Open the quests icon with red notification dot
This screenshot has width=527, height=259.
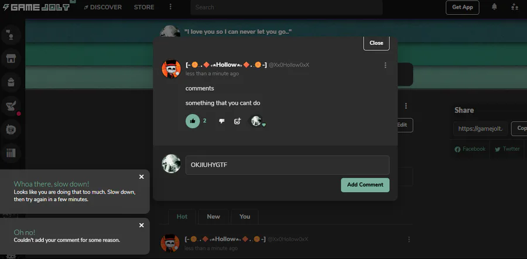11,106
